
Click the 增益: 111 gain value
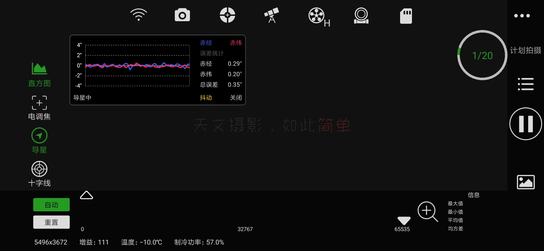[x=94, y=243]
